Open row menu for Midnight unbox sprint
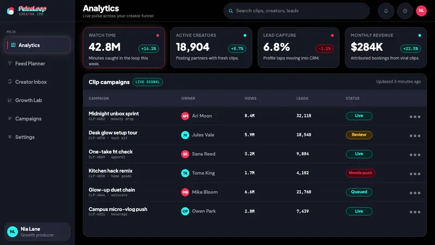 click(x=415, y=117)
